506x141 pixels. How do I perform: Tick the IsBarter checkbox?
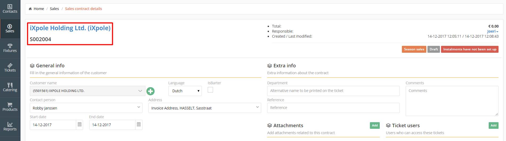tap(210, 90)
